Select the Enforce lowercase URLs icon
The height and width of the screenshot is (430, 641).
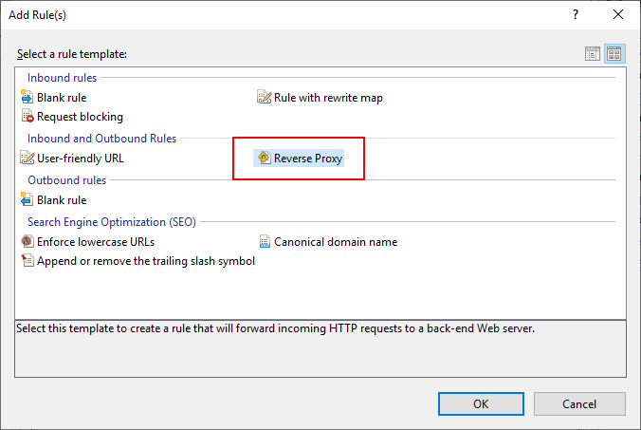click(x=27, y=242)
